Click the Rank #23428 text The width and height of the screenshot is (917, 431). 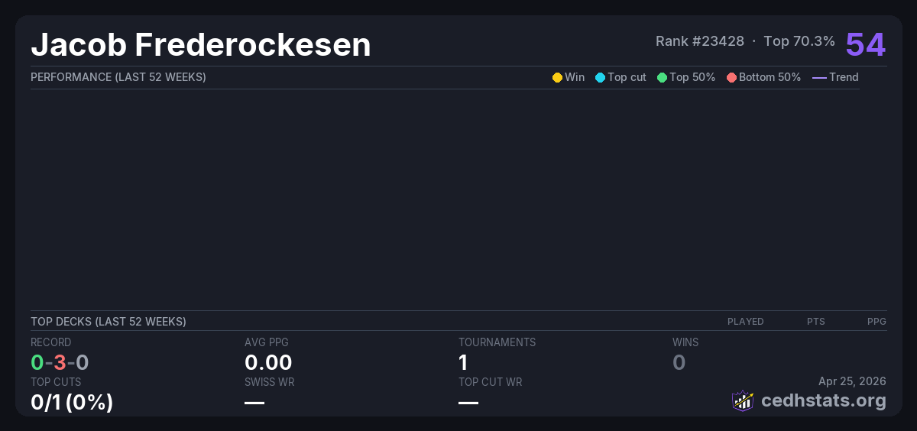point(699,41)
